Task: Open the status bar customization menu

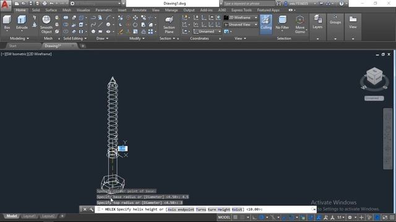Action: click(392, 217)
